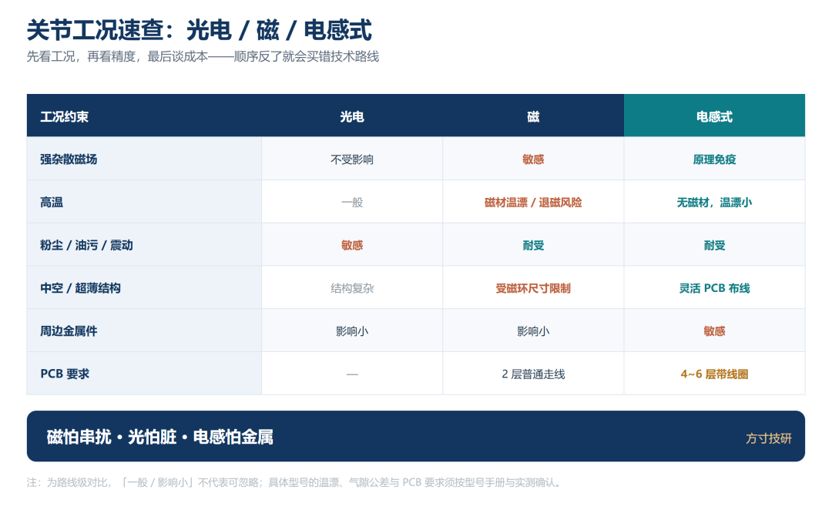Select the "原理免疫" cell
This screenshot has height=510, width=832.
pos(714,159)
